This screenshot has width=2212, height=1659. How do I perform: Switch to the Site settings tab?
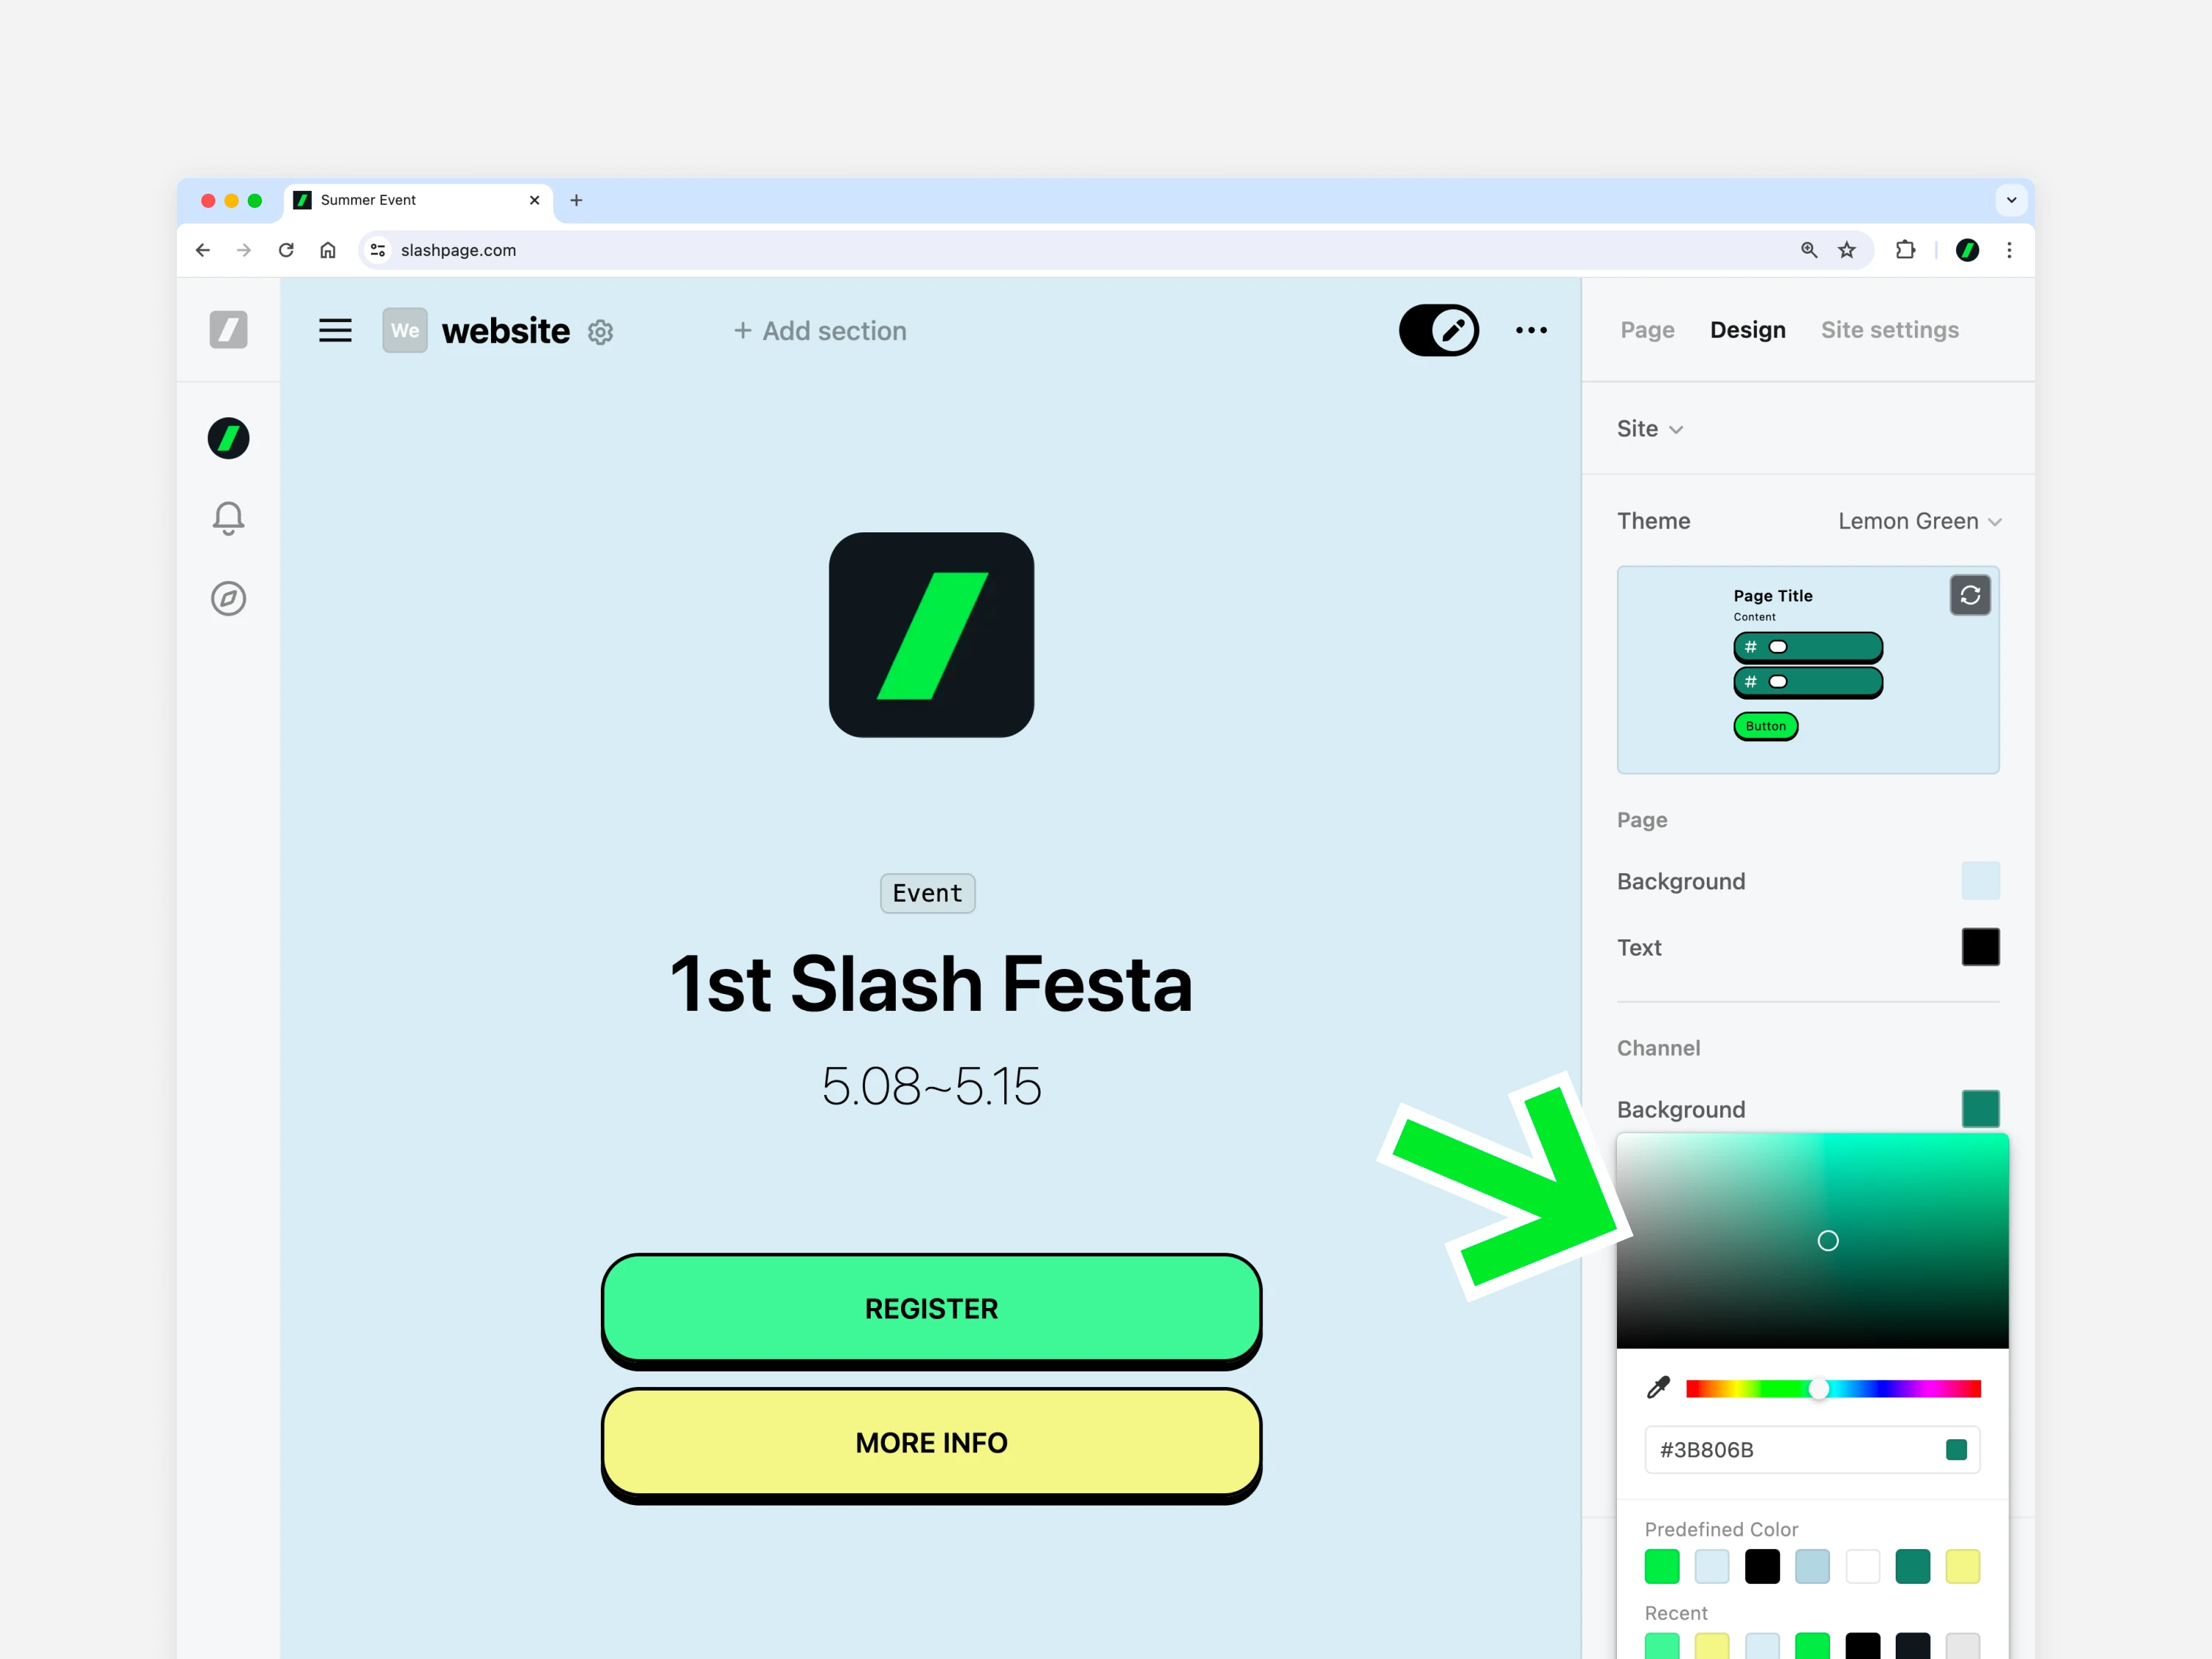[1889, 330]
